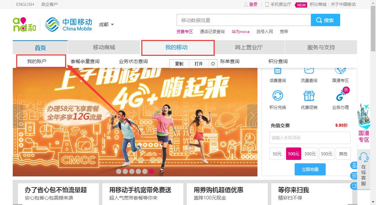Select the 500元 recharge amount
376x205 pixels.
[327, 154]
